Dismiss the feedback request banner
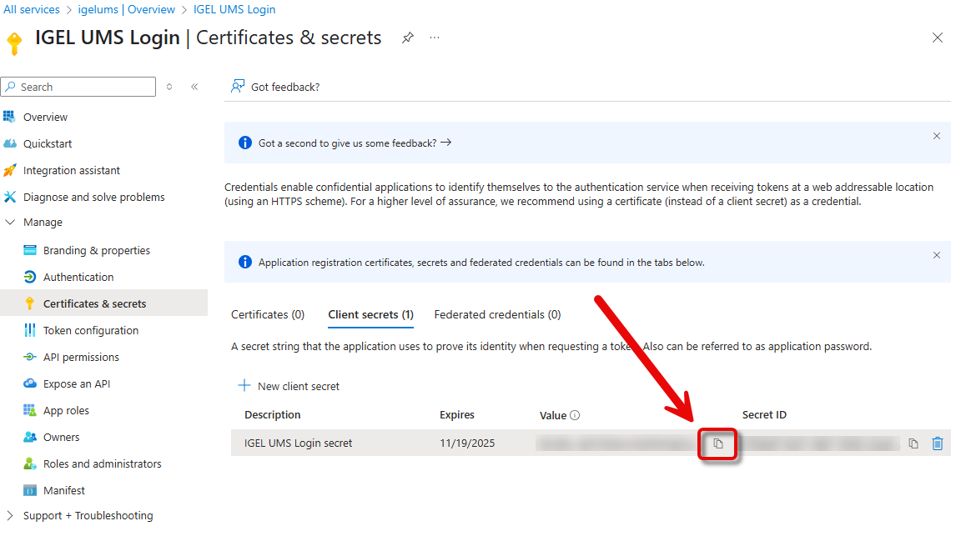 [x=937, y=136]
